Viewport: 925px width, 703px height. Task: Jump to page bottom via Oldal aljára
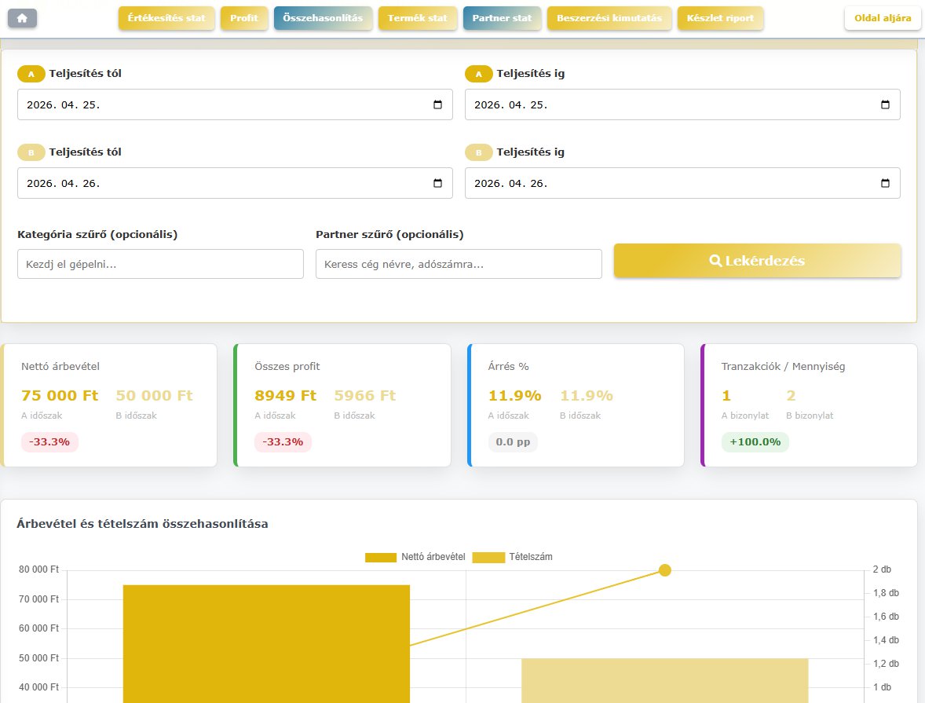tap(882, 17)
